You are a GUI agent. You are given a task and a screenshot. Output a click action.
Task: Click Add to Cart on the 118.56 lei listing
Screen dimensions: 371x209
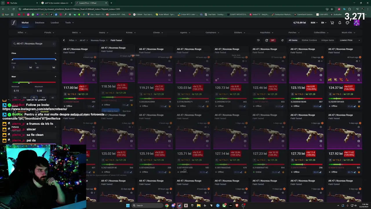click(x=111, y=111)
